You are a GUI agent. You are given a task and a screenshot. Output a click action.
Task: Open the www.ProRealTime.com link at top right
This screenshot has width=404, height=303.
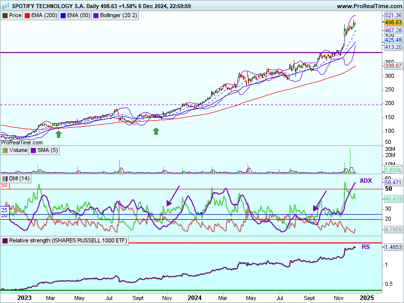click(369, 6)
